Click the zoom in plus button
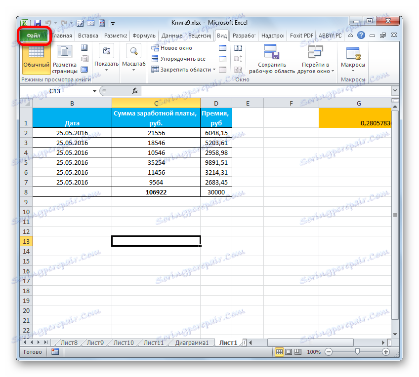 coord(385,352)
